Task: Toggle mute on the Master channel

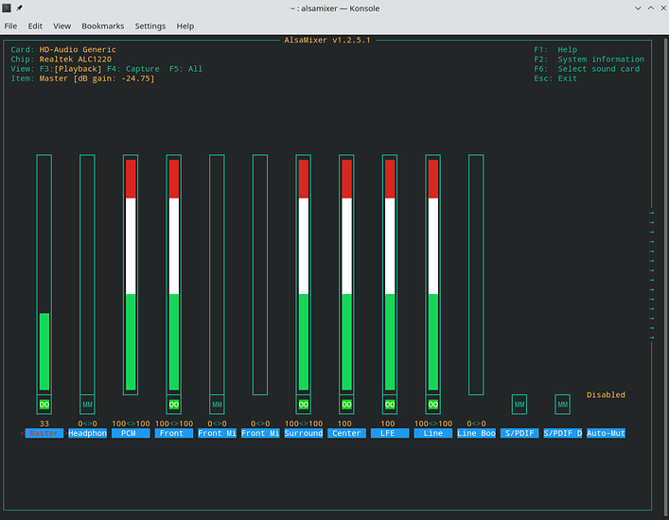Action: point(44,405)
